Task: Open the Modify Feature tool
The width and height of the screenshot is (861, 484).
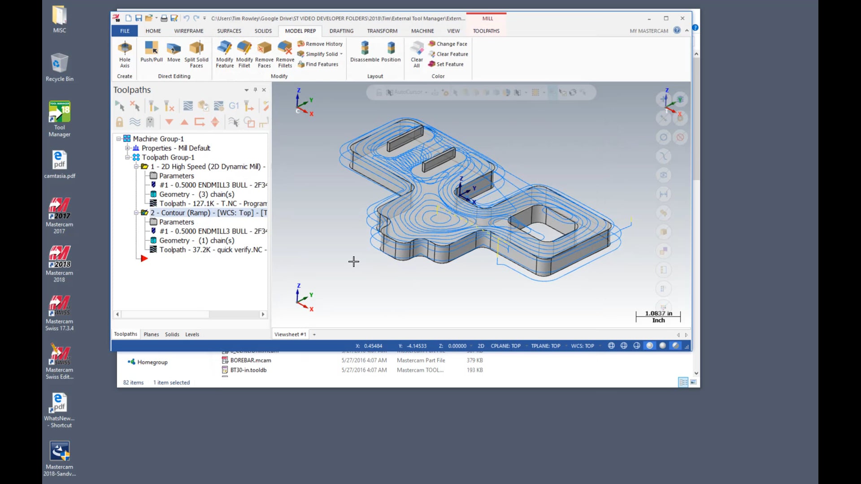Action: pyautogui.click(x=225, y=54)
